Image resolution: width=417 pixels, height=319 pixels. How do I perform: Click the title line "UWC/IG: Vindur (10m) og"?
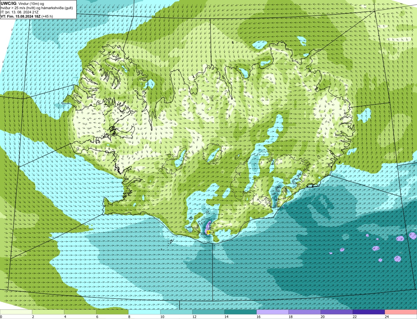22,3
